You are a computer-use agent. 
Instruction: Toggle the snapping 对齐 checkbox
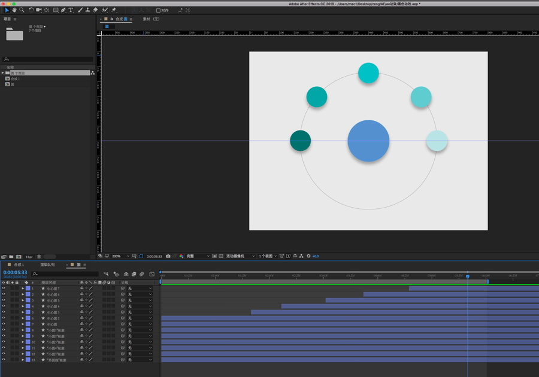click(159, 10)
